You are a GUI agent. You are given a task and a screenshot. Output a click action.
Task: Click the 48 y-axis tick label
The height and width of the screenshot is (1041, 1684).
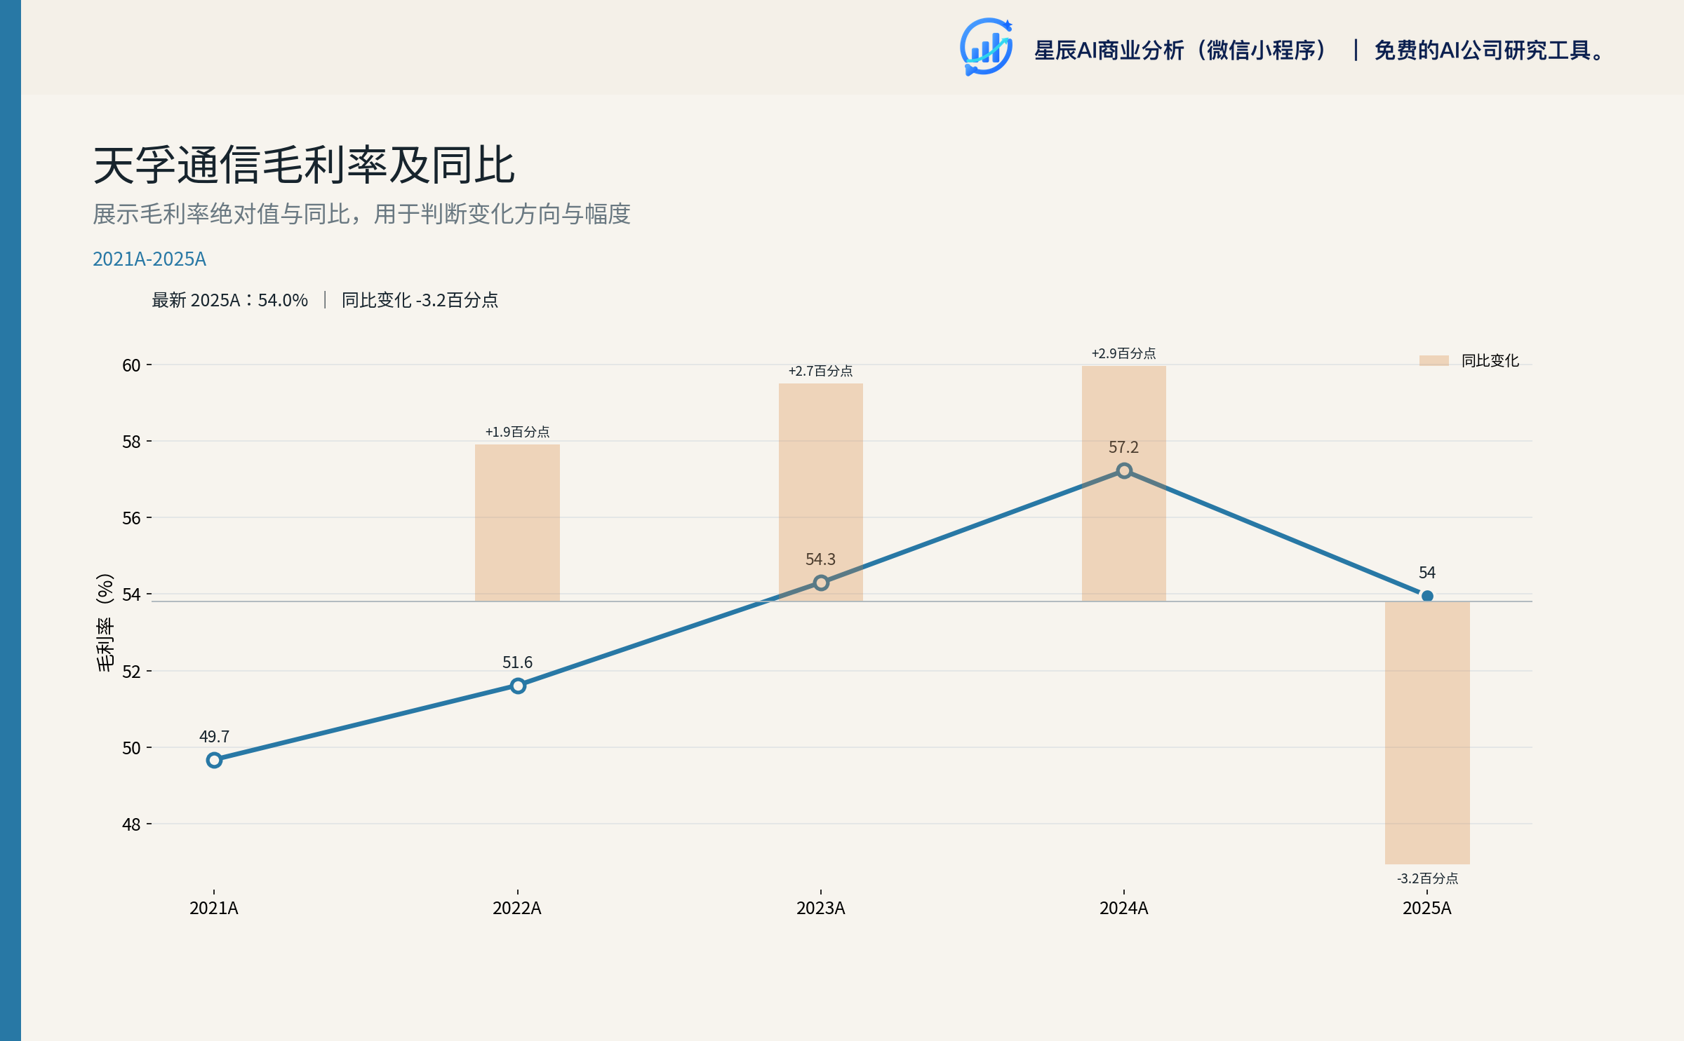pyautogui.click(x=131, y=824)
